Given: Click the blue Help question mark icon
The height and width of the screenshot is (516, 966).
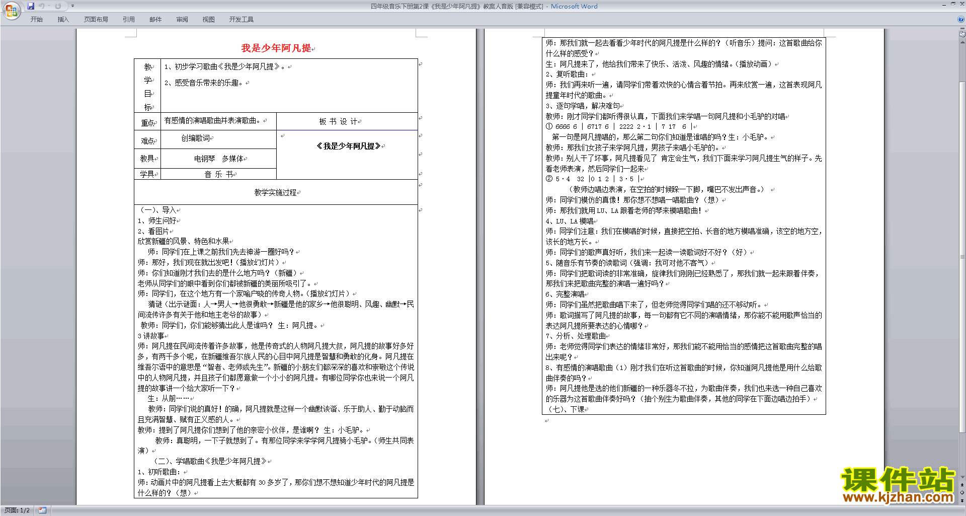Looking at the screenshot, I should (x=961, y=20).
